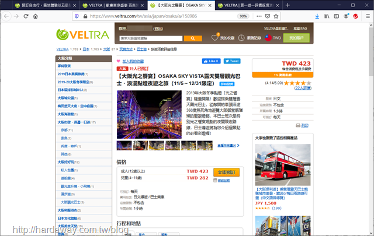374x236 pixels.
Task: Close the active OSAKA SKY tab
Action: [210, 5]
